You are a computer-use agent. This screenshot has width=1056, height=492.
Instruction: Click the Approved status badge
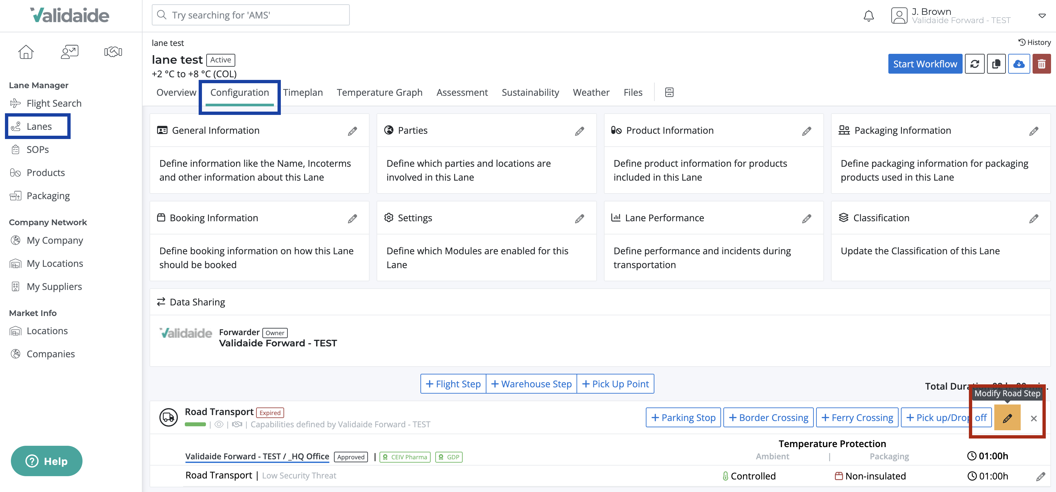351,457
